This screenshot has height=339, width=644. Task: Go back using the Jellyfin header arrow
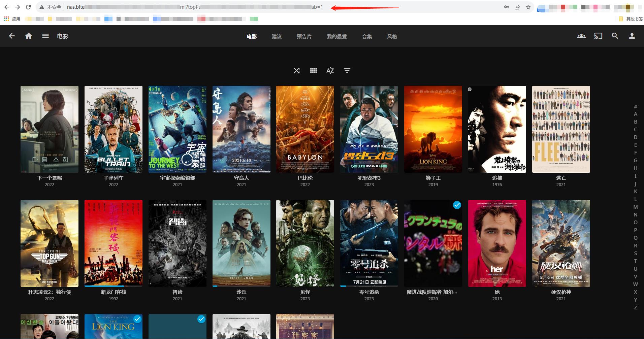[x=12, y=36]
